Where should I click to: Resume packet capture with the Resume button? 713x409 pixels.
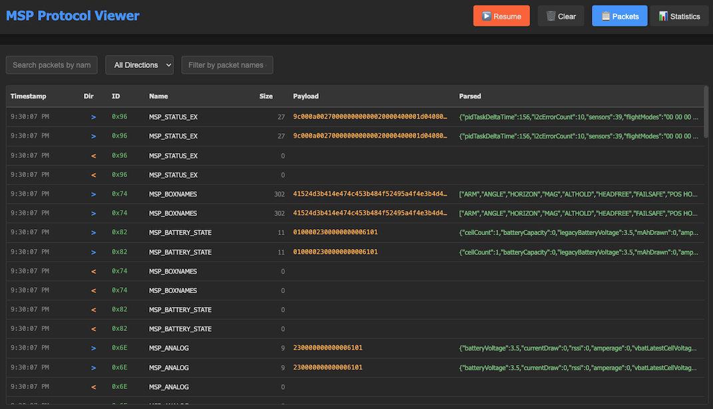tap(501, 16)
